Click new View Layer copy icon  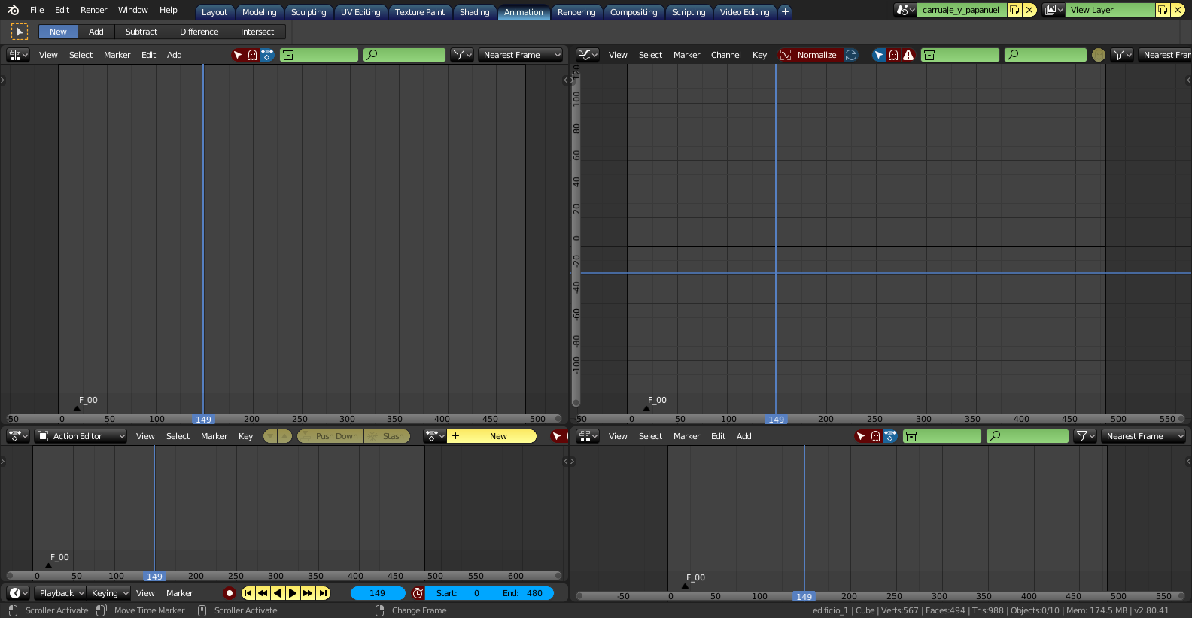[1163, 10]
